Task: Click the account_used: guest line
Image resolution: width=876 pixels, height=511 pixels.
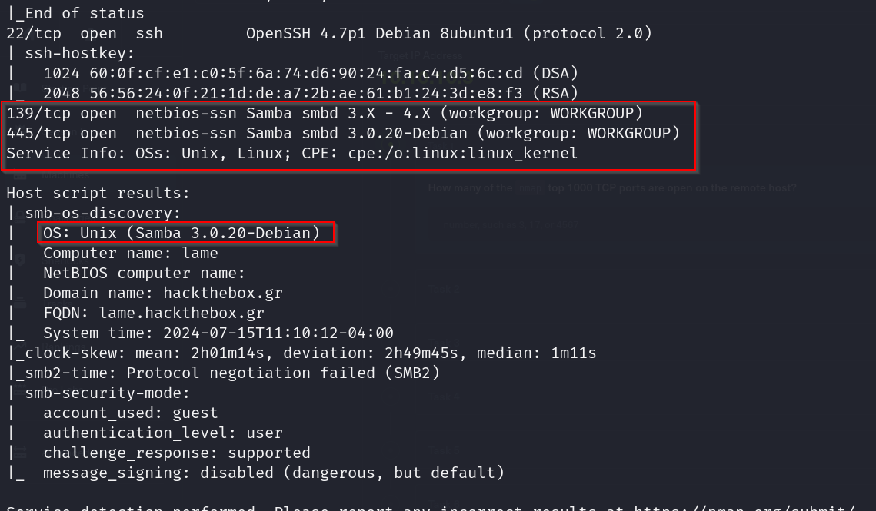Action: (x=131, y=413)
